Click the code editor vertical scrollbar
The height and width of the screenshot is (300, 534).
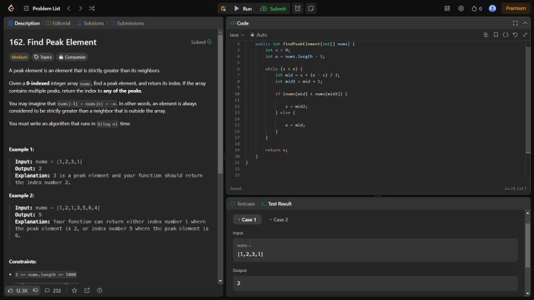click(528, 101)
